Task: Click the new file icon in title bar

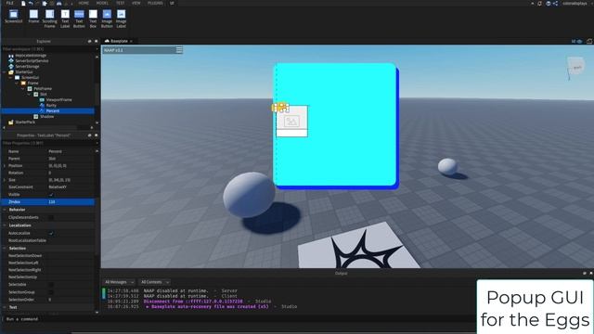Action: click(x=23, y=3)
